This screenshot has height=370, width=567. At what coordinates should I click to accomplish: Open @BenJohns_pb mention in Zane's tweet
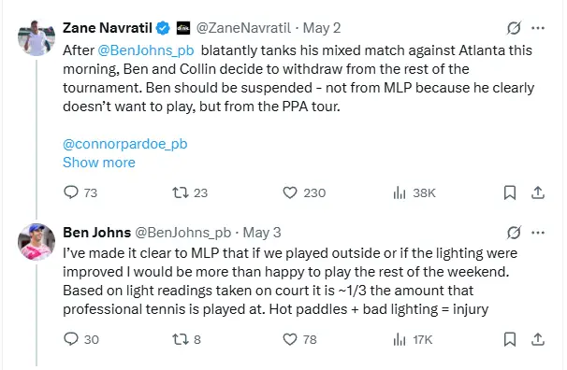pyautogui.click(x=146, y=50)
